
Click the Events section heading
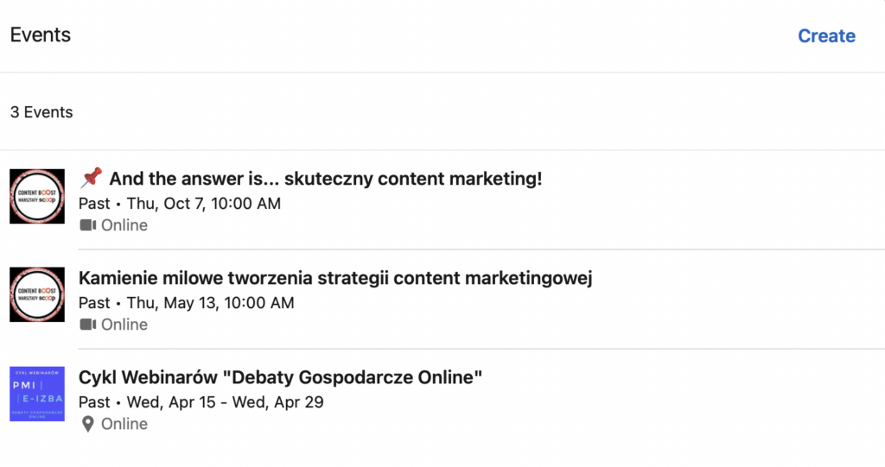click(x=41, y=35)
